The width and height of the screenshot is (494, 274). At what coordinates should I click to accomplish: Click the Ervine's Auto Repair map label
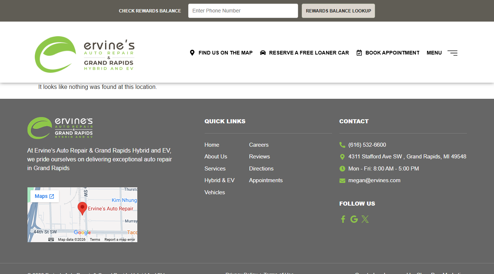point(111,209)
